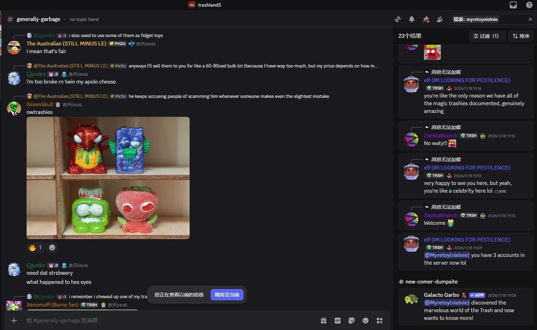Open the 过滤 (1) filter dropdown
Image resolution: width=537 pixels, height=330 pixels.
pos(487,36)
